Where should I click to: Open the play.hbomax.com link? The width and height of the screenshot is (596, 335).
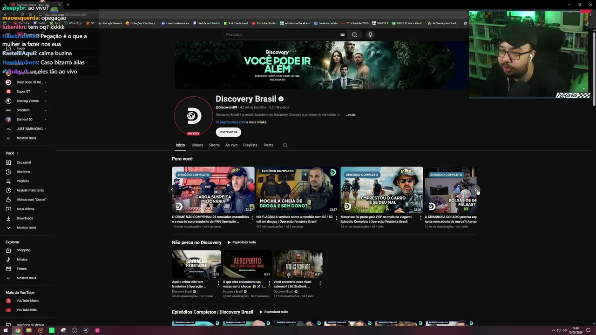[x=232, y=122]
